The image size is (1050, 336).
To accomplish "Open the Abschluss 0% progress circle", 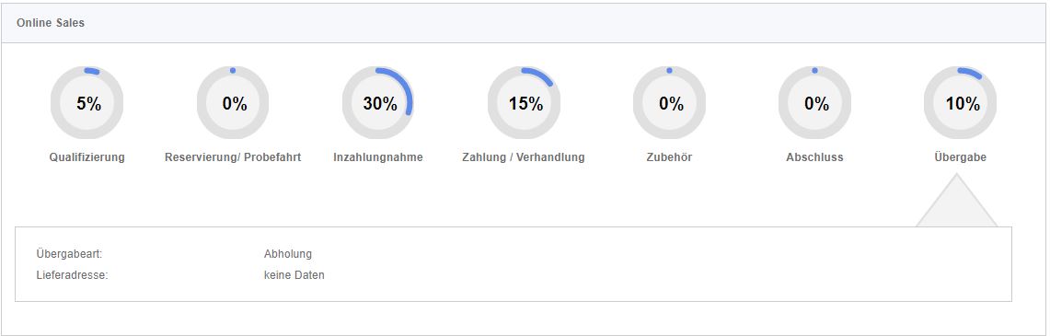I will (814, 103).
